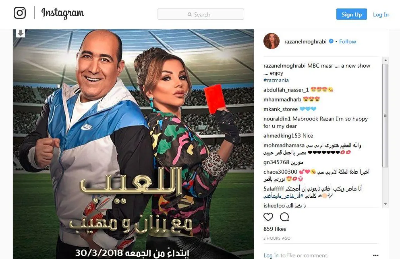This screenshot has width=400, height=259.
Task: Click the comment speech bubble icon
Action: pos(284,217)
